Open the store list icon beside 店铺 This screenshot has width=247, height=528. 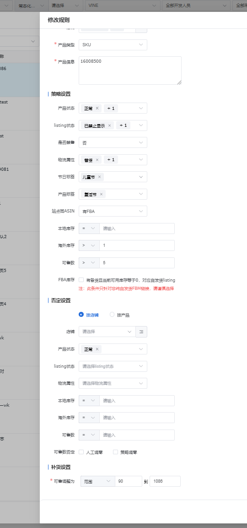[141, 332]
